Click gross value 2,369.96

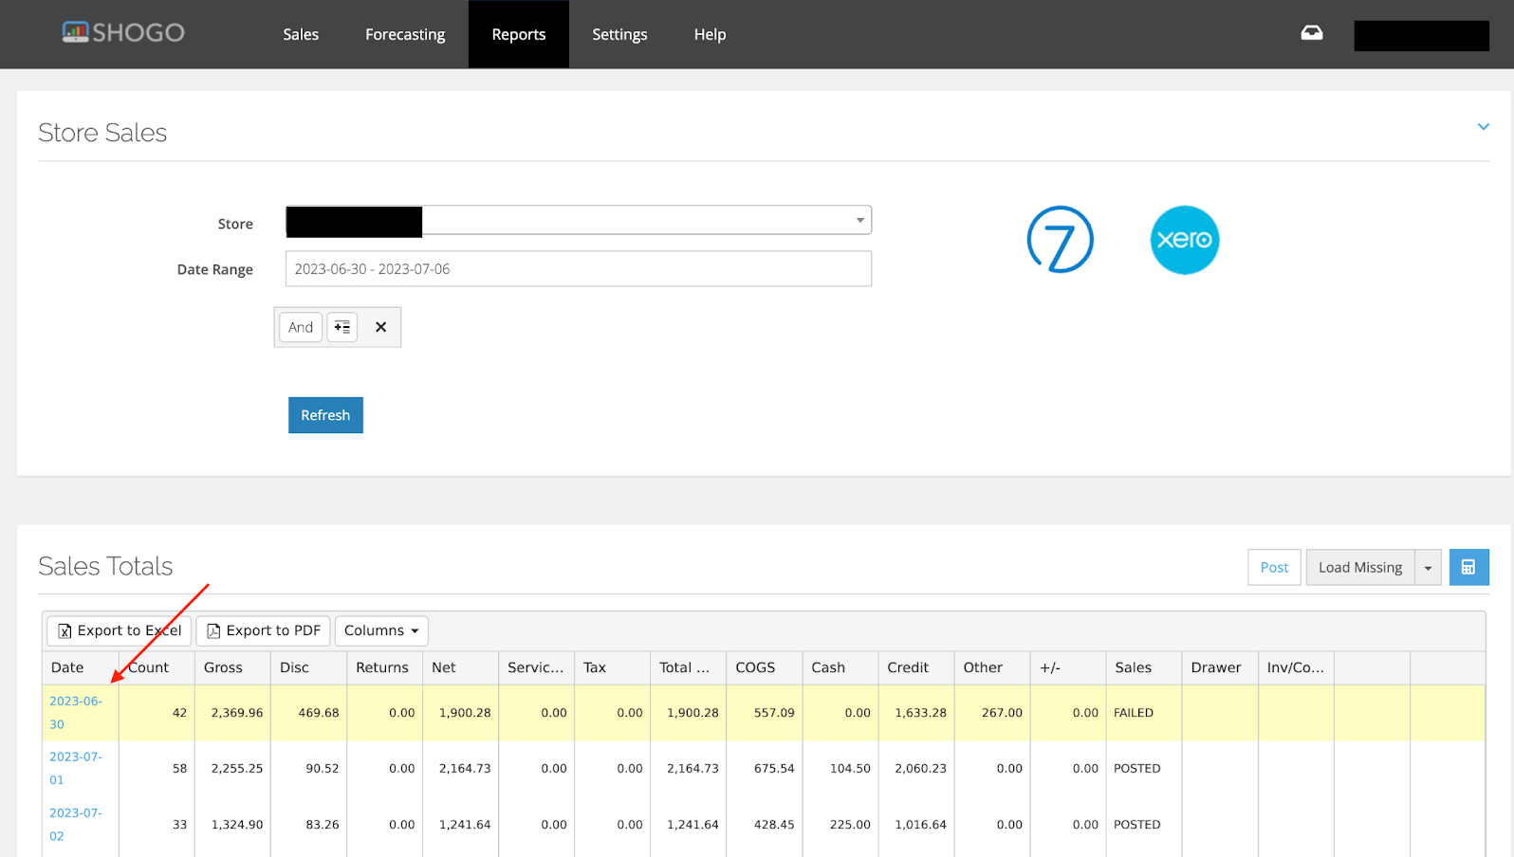coord(237,713)
